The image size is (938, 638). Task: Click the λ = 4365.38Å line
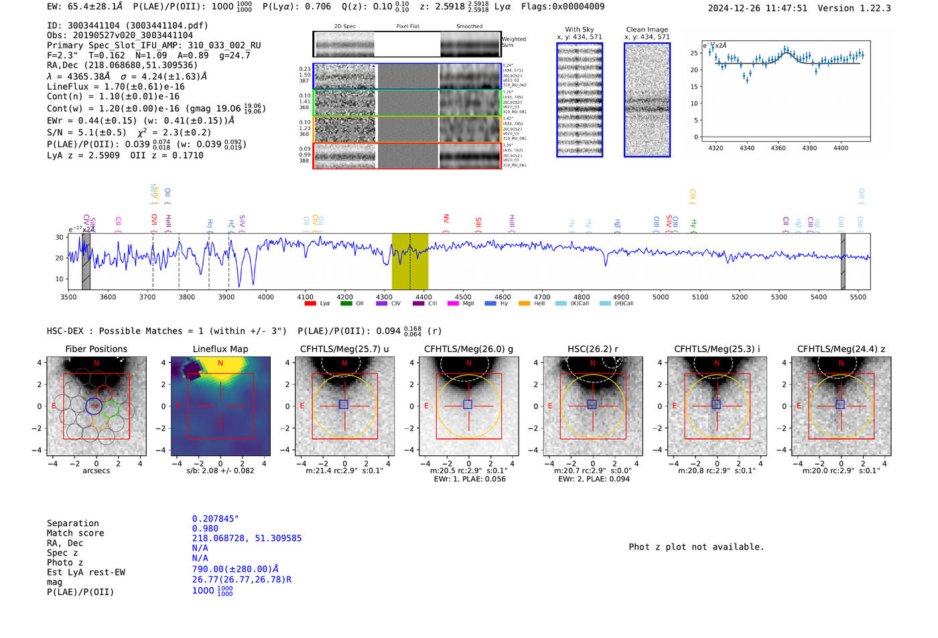click(127, 76)
